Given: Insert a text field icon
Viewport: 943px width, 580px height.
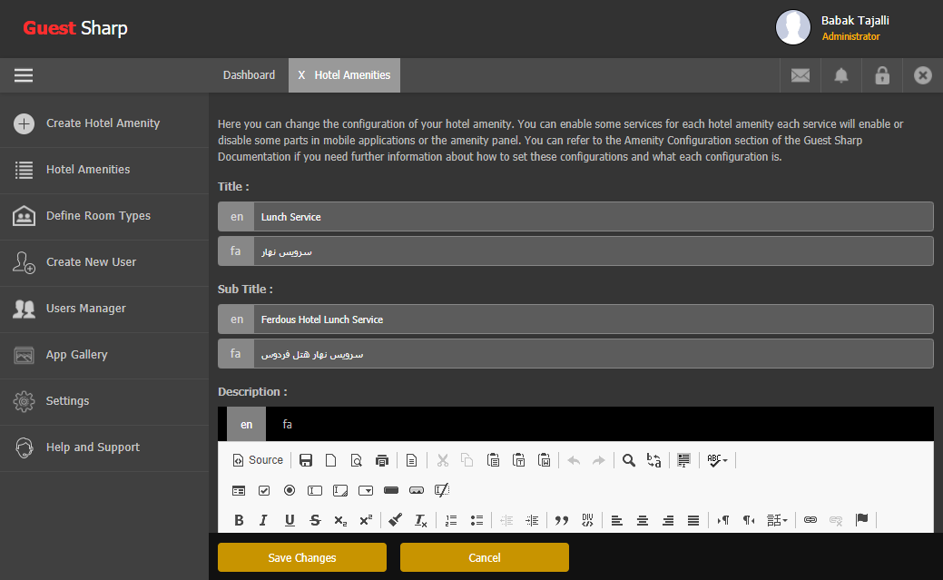Looking at the screenshot, I should click(315, 490).
